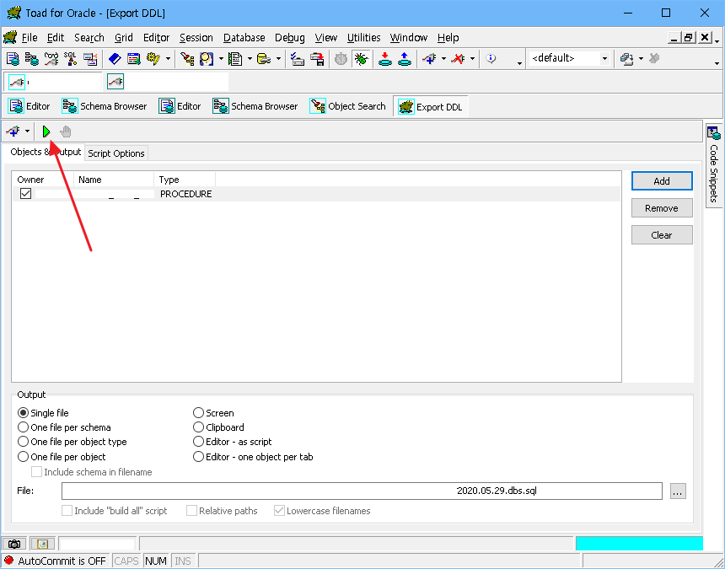725x569 pixels.
Task: Run the DDL export with green arrow
Action: tap(46, 132)
